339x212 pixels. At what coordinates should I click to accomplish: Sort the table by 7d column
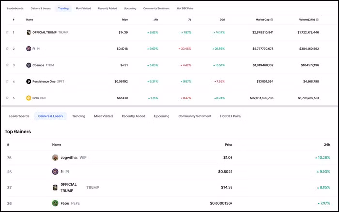[189, 20]
